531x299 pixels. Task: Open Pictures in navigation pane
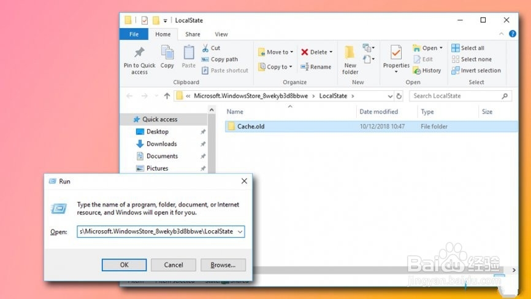(157, 168)
